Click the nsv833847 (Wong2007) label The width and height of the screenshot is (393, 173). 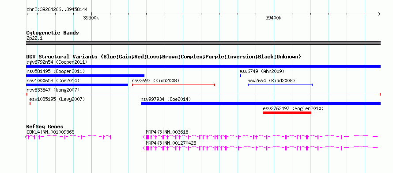53,90
